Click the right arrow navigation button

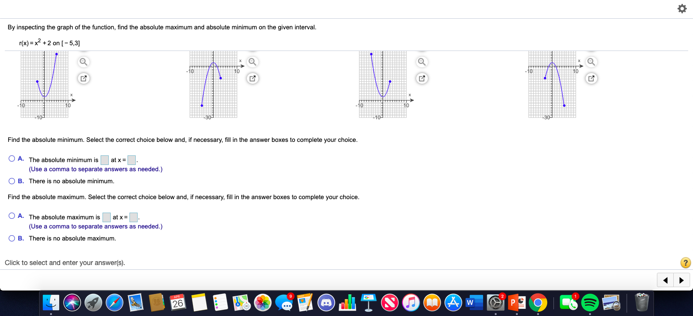681,279
